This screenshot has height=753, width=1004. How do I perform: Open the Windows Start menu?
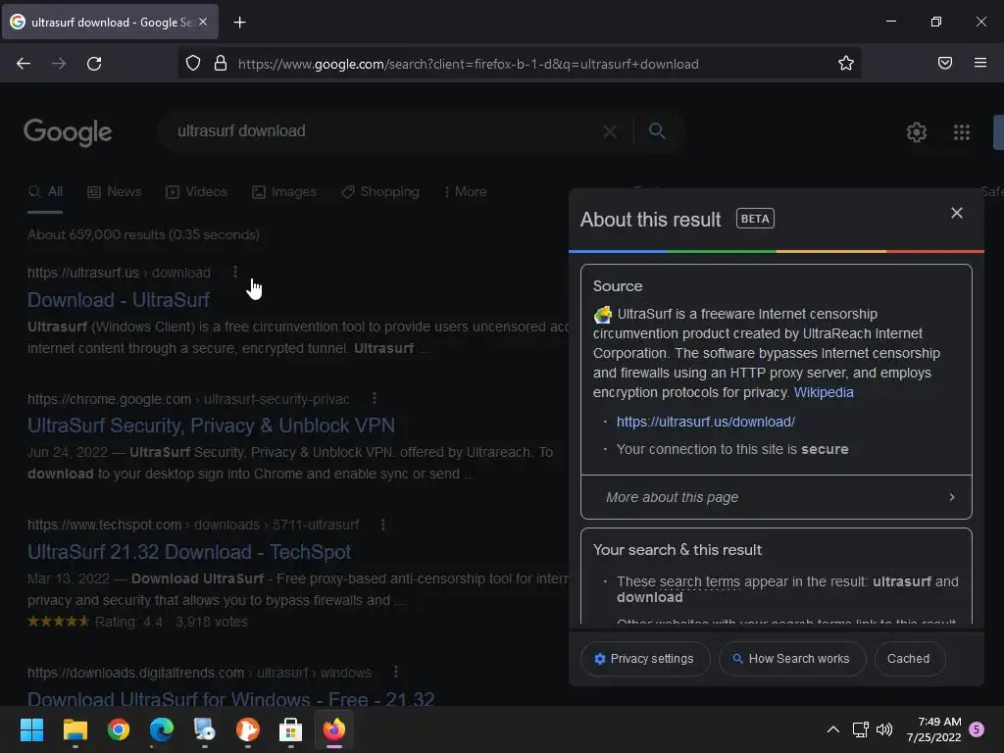31,729
